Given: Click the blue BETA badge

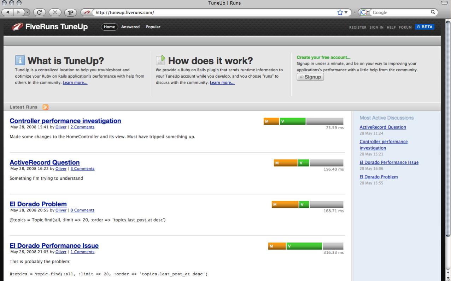Looking at the screenshot, I should click(424, 27).
